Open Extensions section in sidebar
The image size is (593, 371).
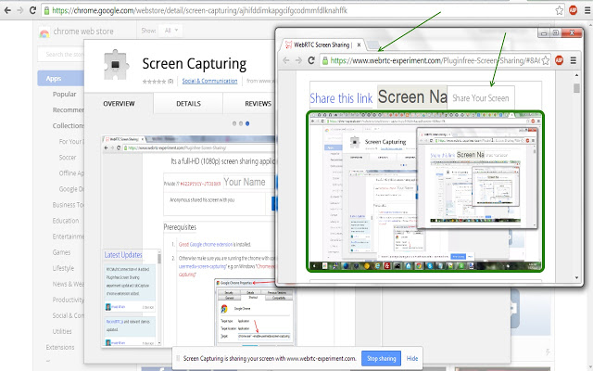(x=60, y=348)
